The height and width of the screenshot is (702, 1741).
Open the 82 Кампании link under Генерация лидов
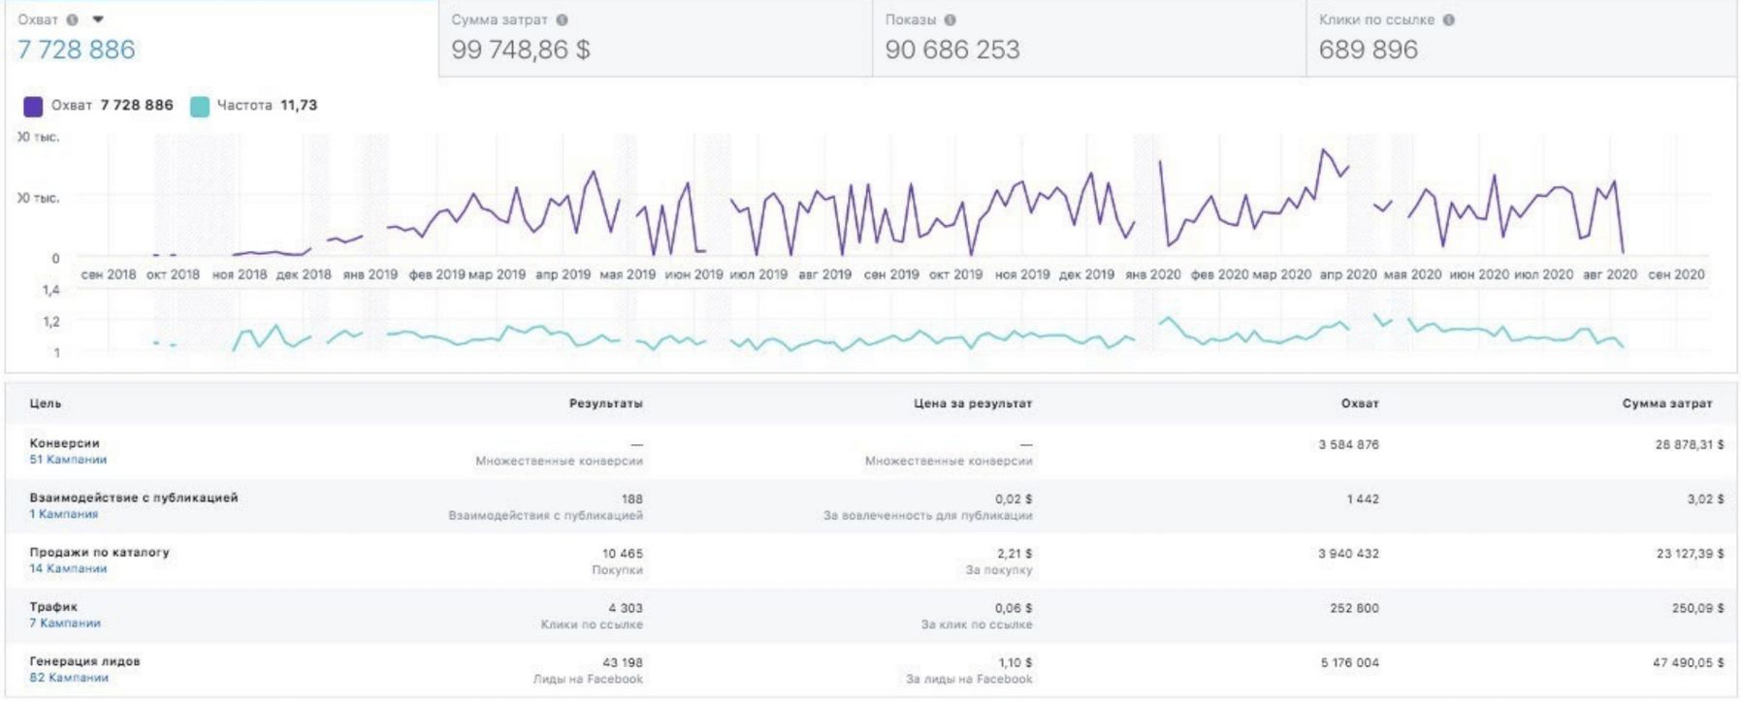[x=69, y=678]
